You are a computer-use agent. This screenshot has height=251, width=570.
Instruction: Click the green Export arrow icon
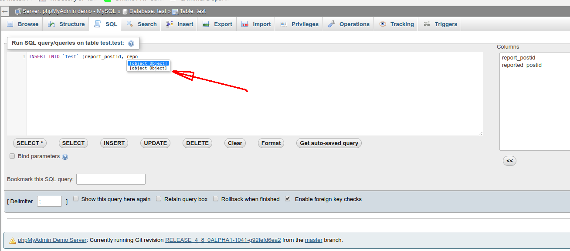206,24
